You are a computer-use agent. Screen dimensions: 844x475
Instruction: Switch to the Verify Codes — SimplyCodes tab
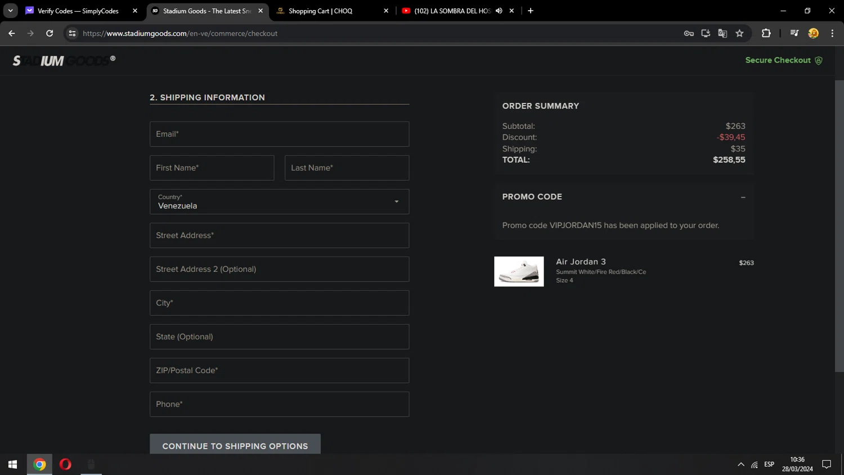78,11
